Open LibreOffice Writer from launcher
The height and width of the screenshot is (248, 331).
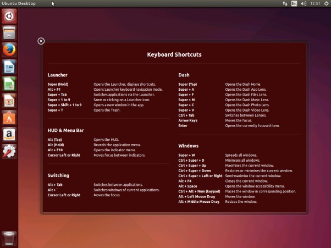click(x=9, y=67)
